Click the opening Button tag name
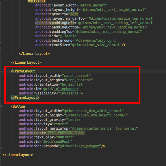This screenshot has width=166, height=166. click(x=19, y=106)
